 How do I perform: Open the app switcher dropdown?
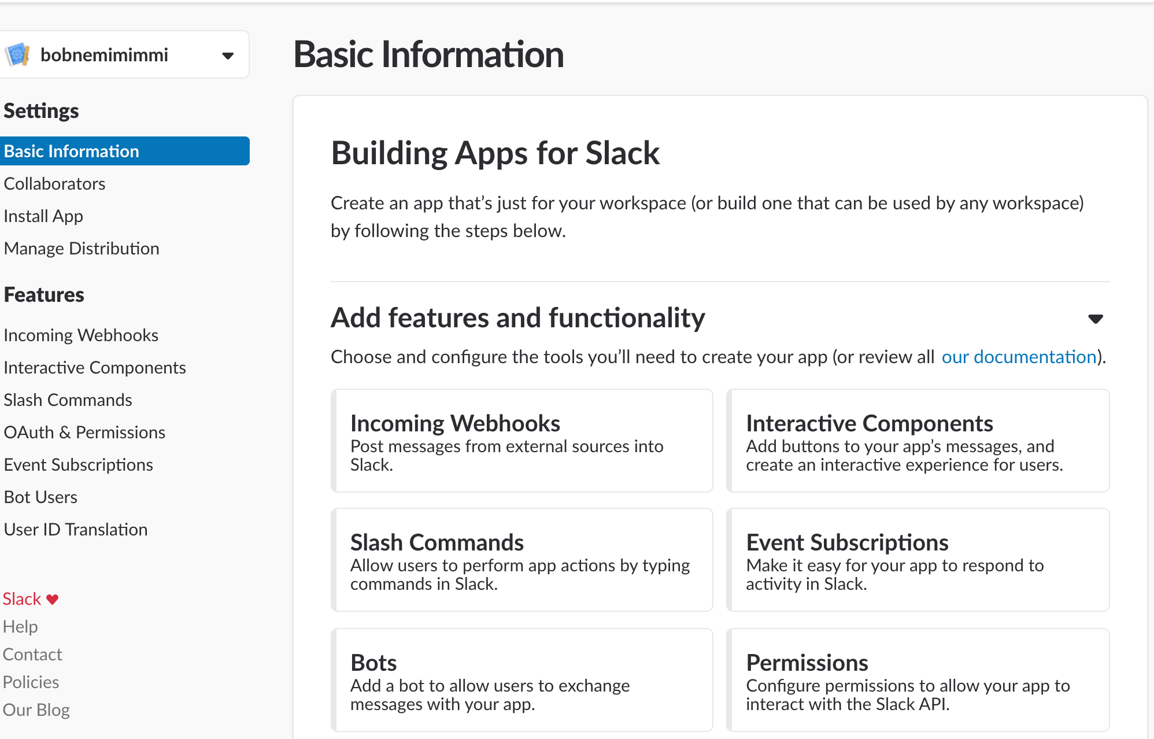[228, 55]
